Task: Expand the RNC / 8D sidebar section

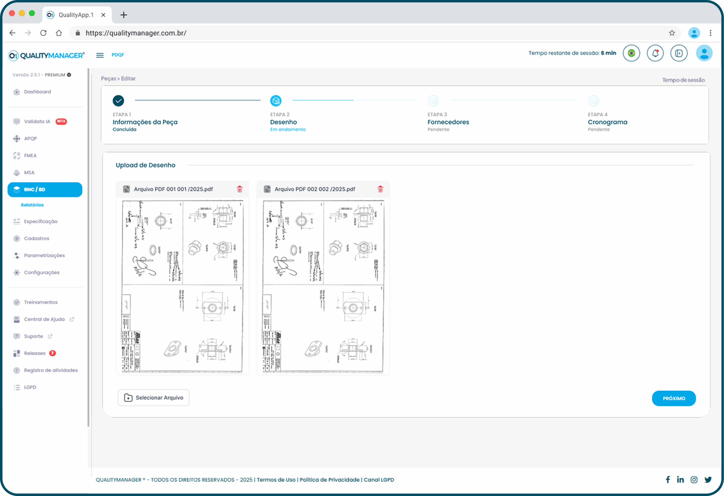Action: pos(45,190)
